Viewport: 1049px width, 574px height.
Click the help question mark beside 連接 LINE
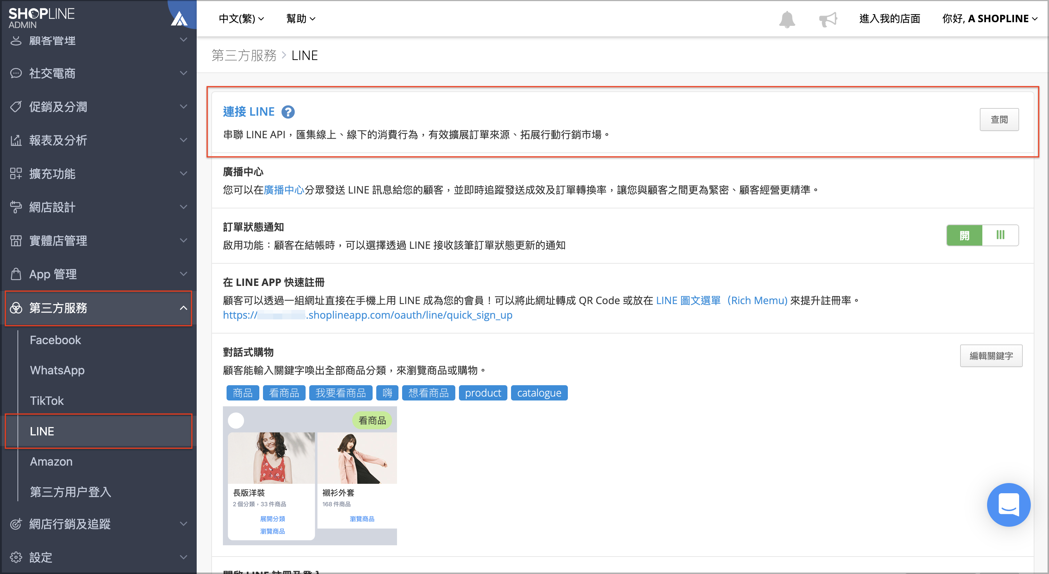[x=288, y=111]
